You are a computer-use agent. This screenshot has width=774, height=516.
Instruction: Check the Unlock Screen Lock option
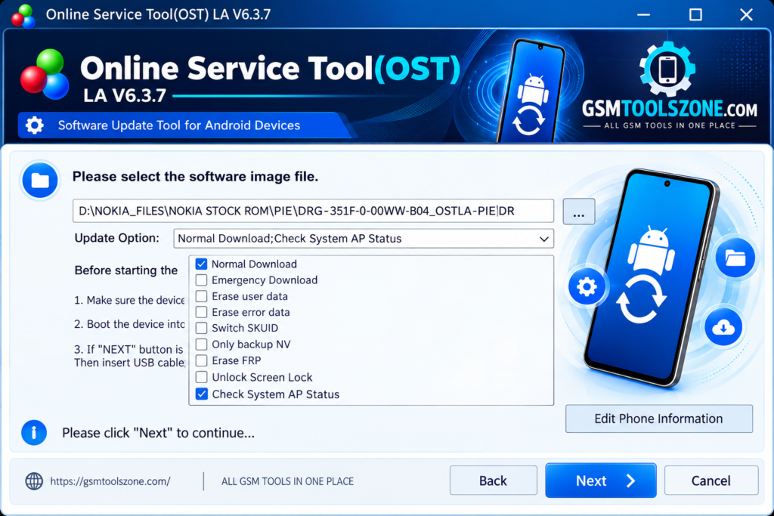[x=201, y=378]
